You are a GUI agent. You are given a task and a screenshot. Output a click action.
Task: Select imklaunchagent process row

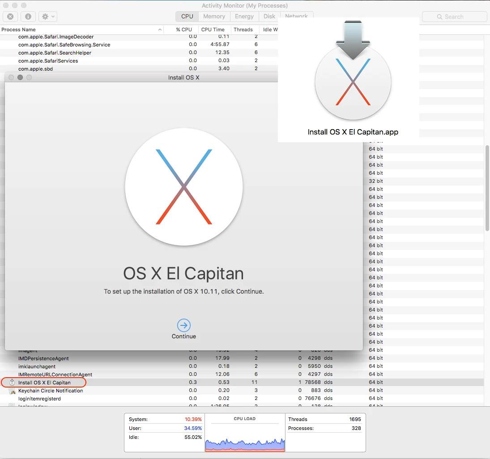point(242,366)
